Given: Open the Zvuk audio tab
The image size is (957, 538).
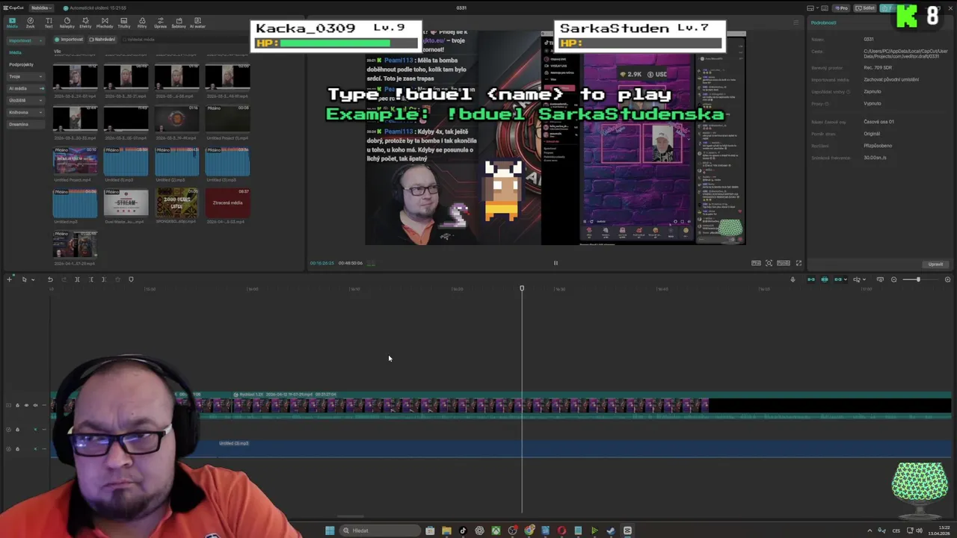Looking at the screenshot, I should point(30,22).
